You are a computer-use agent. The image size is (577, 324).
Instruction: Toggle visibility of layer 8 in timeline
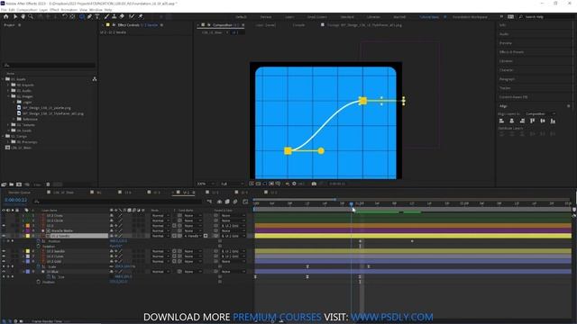(x=4, y=262)
